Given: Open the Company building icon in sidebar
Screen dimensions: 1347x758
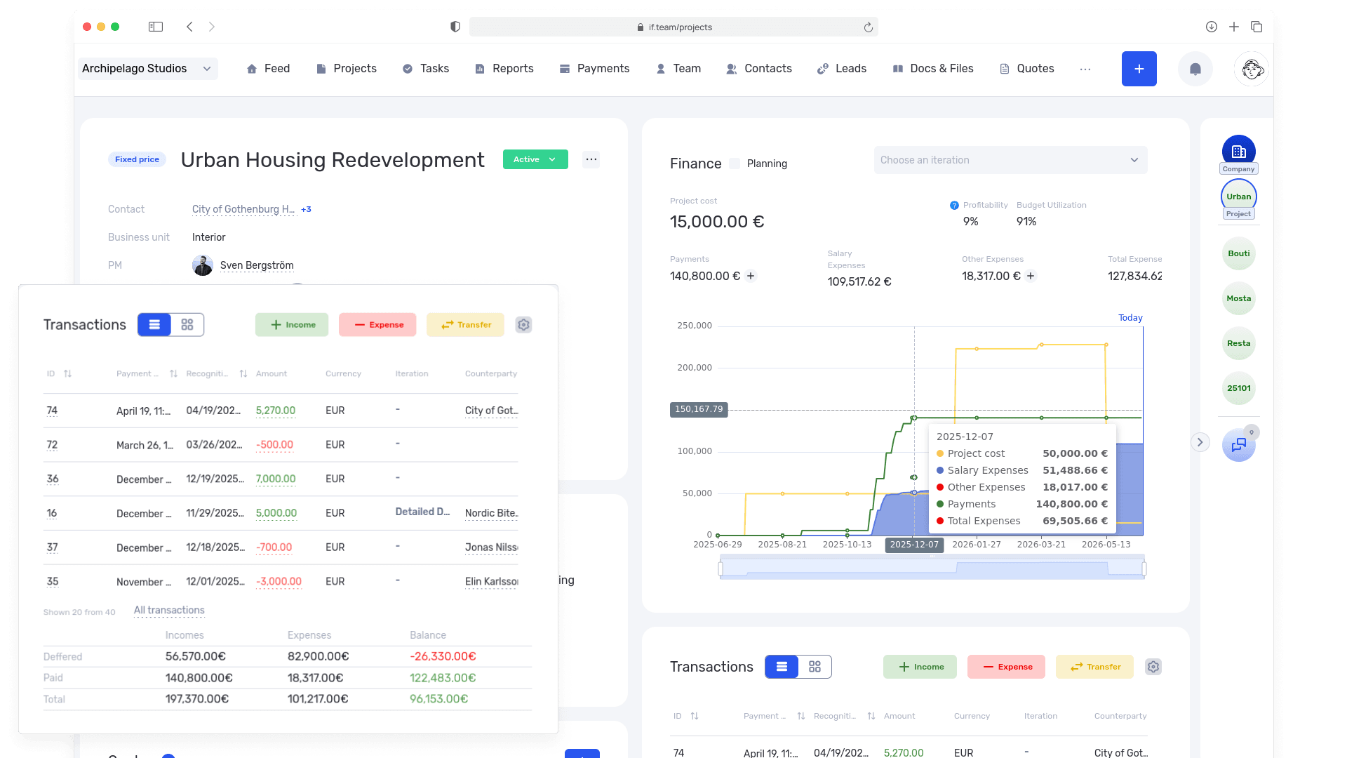Looking at the screenshot, I should click(1239, 151).
